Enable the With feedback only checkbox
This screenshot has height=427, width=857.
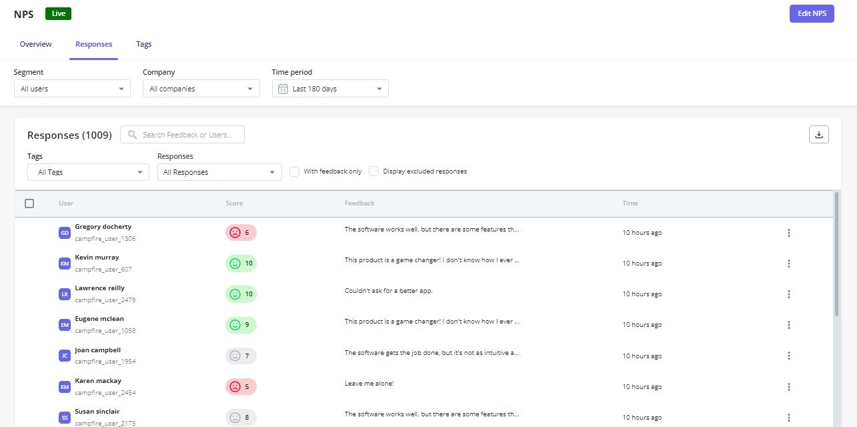tap(294, 171)
